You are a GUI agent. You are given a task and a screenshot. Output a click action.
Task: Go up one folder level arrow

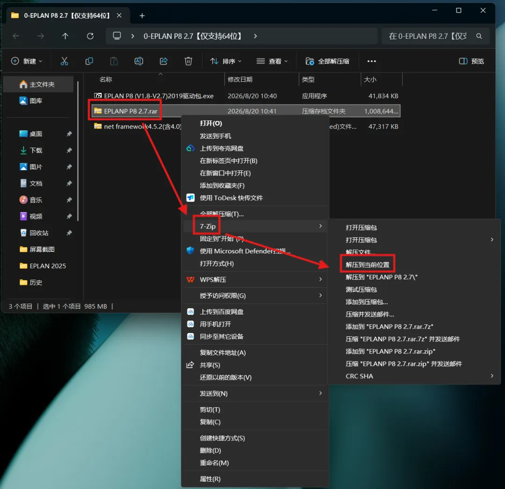pyautogui.click(x=65, y=36)
